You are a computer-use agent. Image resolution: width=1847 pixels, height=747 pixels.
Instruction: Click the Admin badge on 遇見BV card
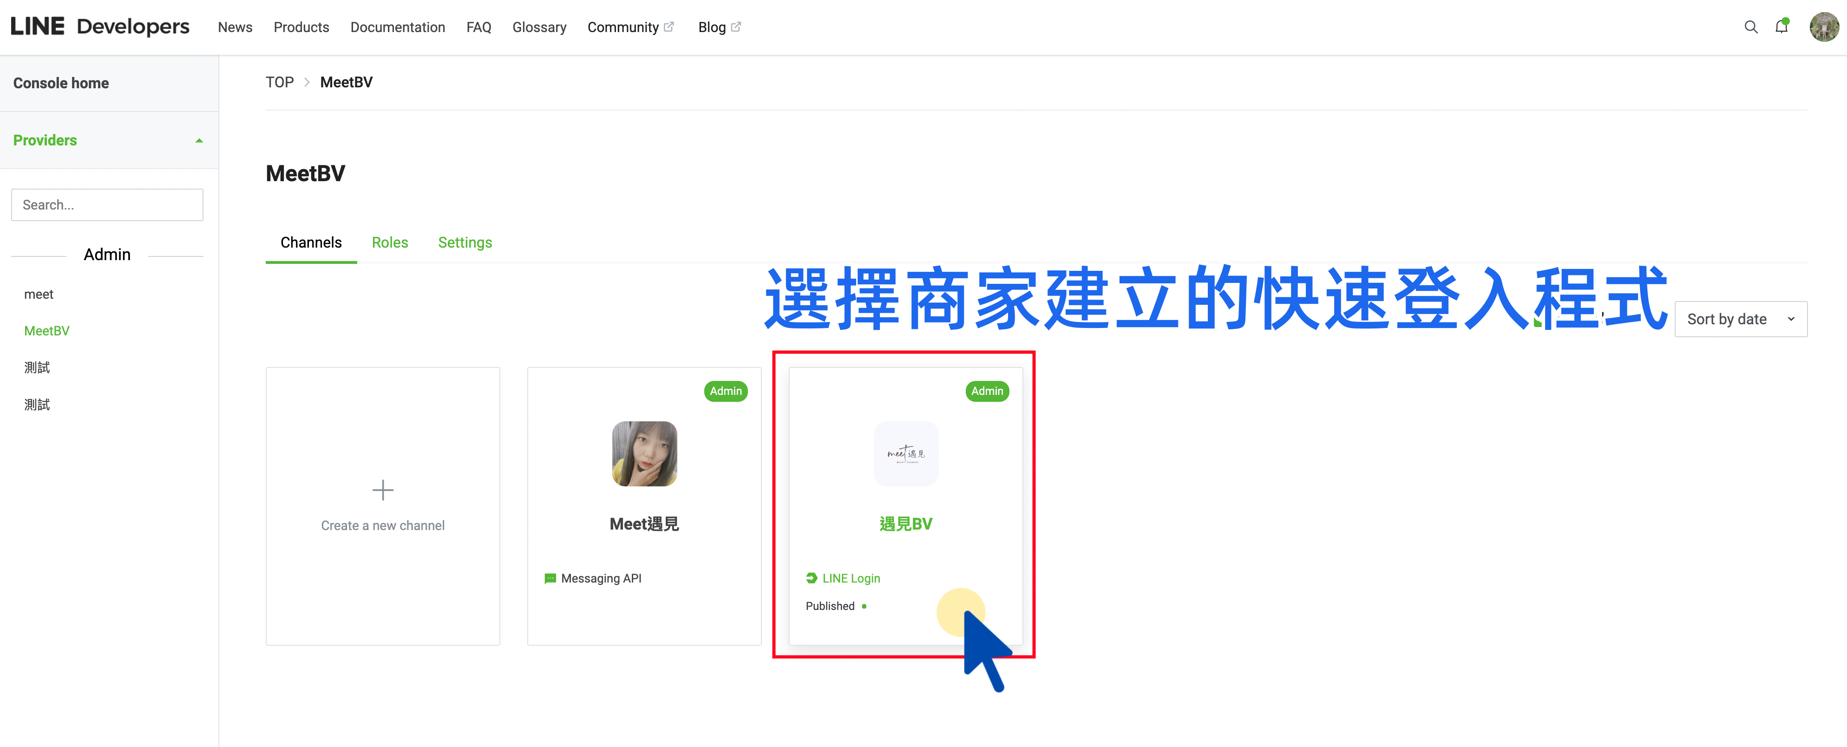tap(987, 392)
